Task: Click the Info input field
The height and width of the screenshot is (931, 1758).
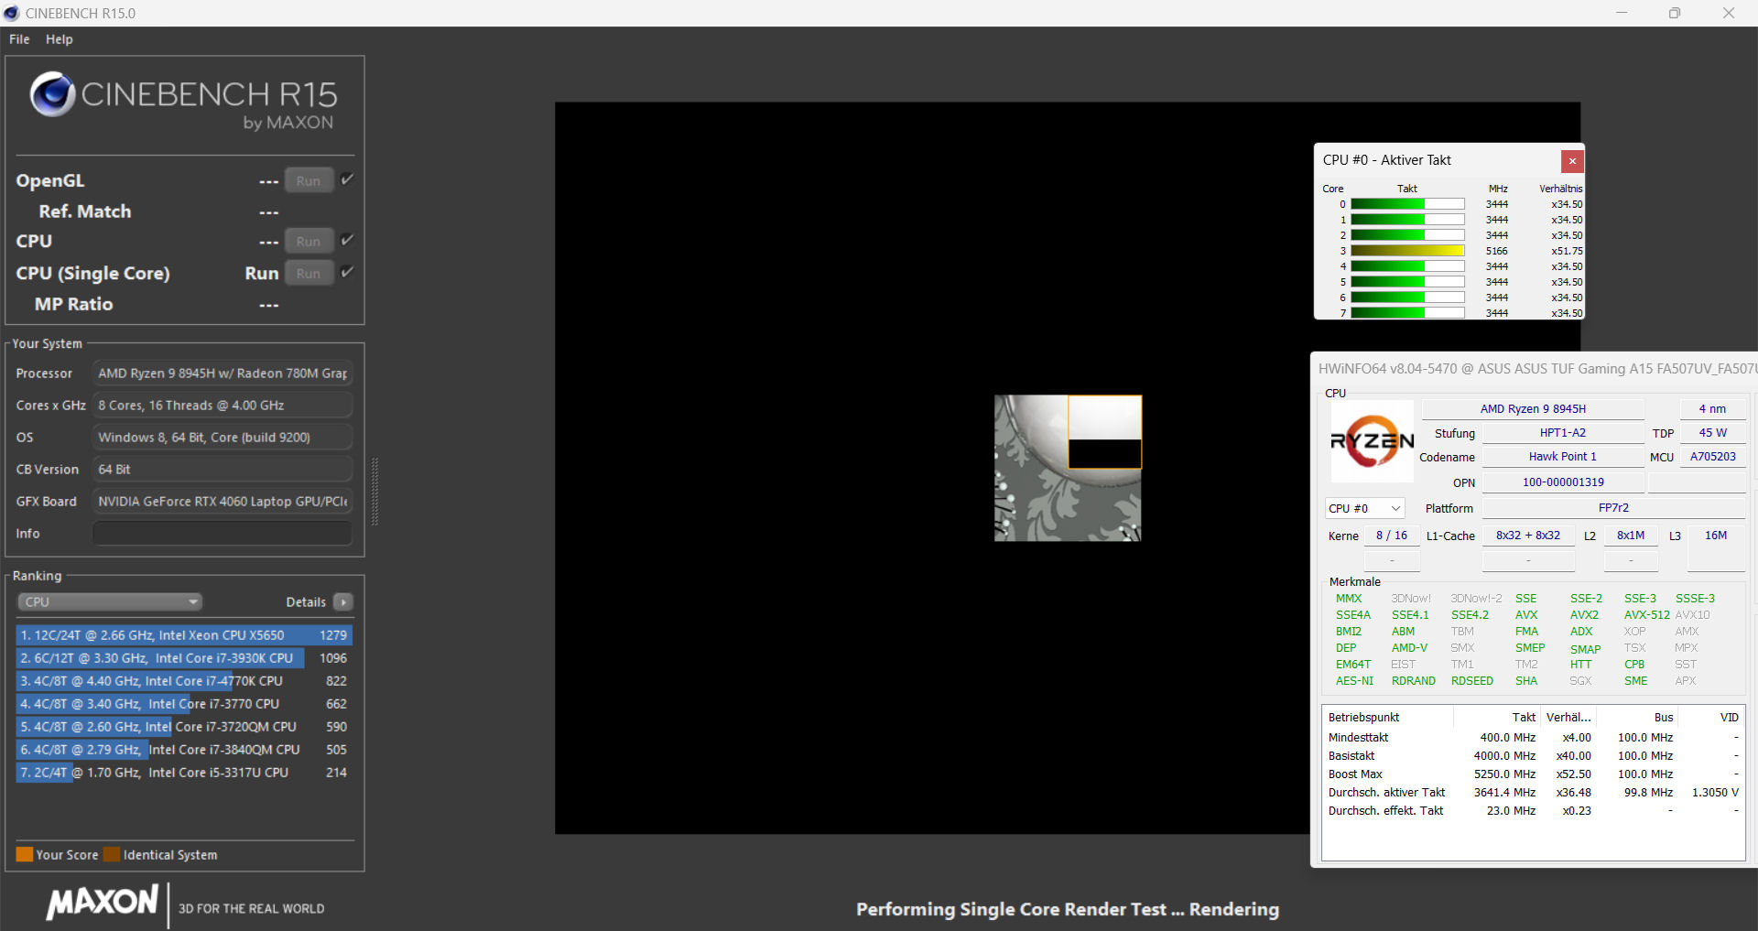Action: [222, 533]
